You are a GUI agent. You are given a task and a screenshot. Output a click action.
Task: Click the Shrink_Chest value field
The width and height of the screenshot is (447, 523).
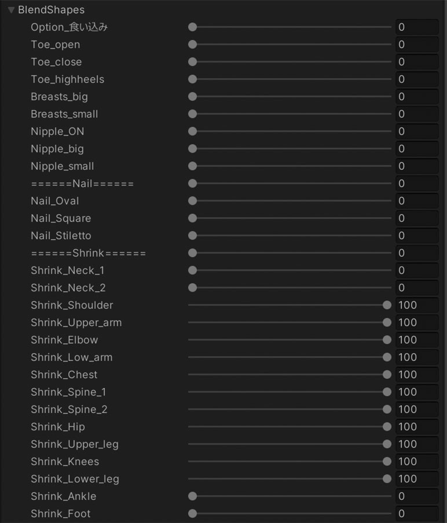tap(416, 375)
